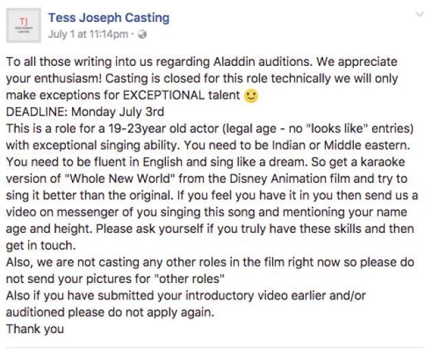Click the capitalized word 'EXCEPTIONAL'
The image size is (432, 349).
[164, 95]
